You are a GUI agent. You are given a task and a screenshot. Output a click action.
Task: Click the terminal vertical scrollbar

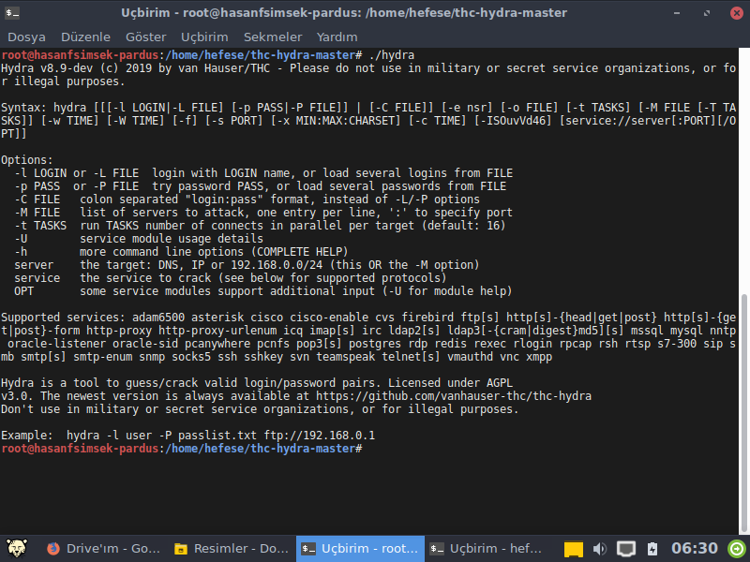(x=744, y=375)
